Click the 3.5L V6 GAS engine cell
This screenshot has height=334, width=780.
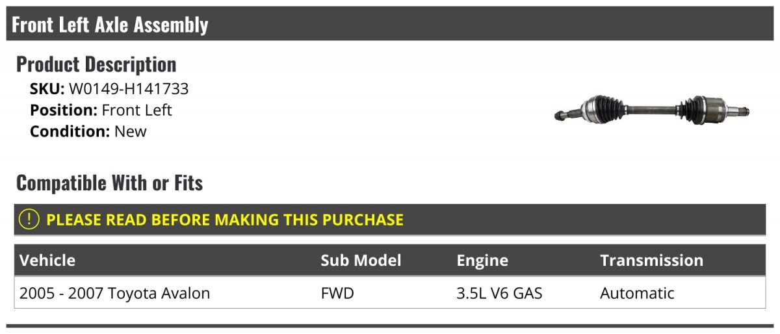click(x=499, y=293)
